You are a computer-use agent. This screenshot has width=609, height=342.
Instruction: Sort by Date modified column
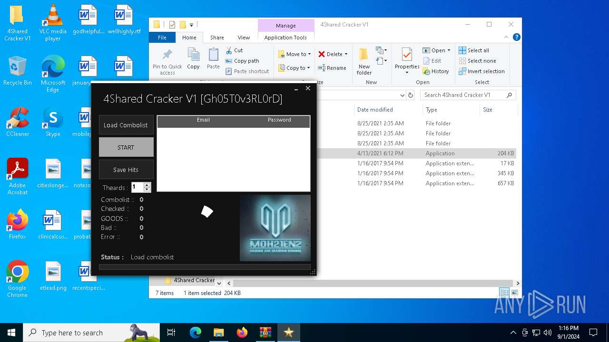click(375, 110)
